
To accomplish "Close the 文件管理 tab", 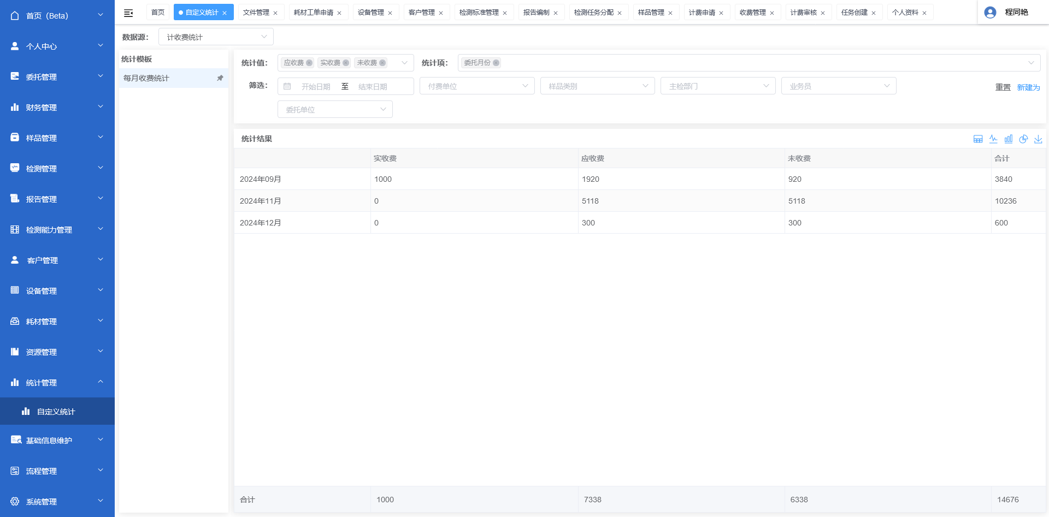I will [275, 13].
